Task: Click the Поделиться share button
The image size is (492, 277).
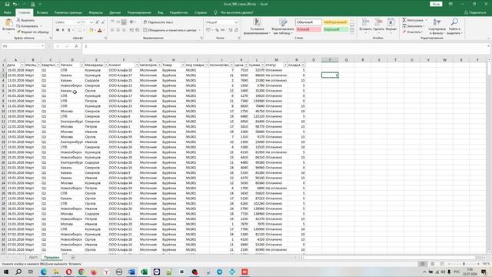Action: pyautogui.click(x=475, y=12)
